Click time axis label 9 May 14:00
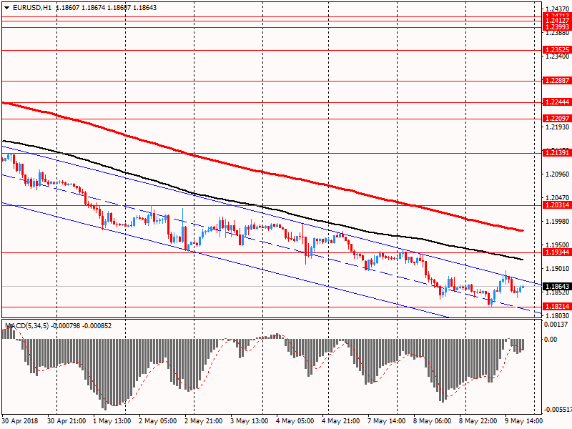 click(x=524, y=421)
